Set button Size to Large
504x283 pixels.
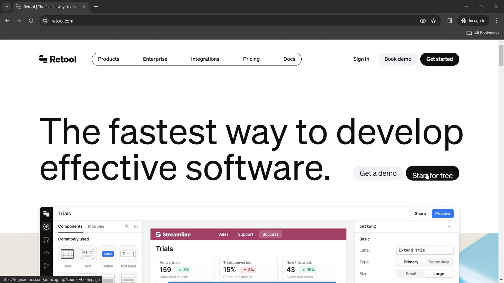[439, 274]
